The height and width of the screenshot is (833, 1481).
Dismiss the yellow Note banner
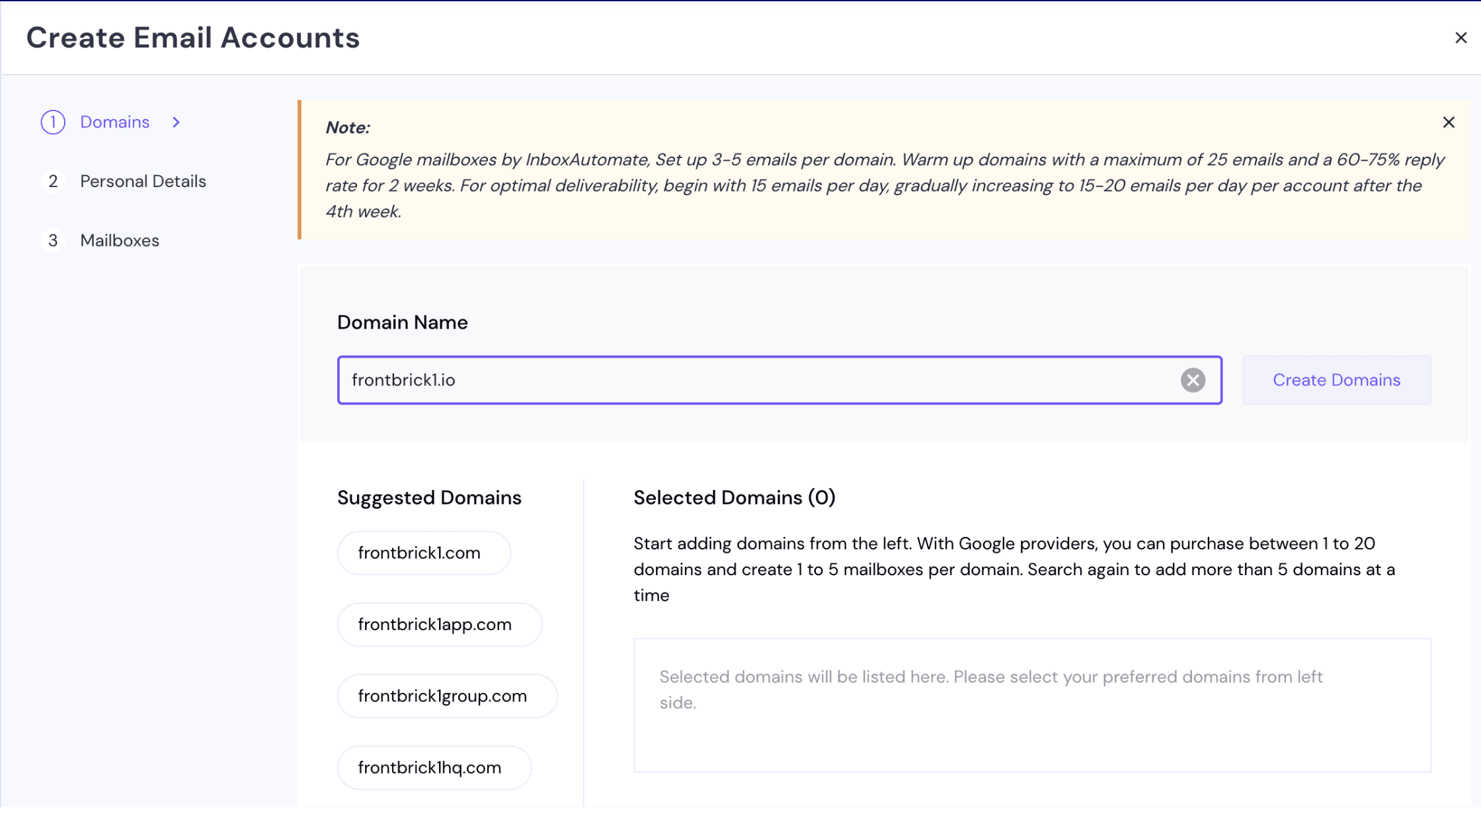click(x=1448, y=122)
